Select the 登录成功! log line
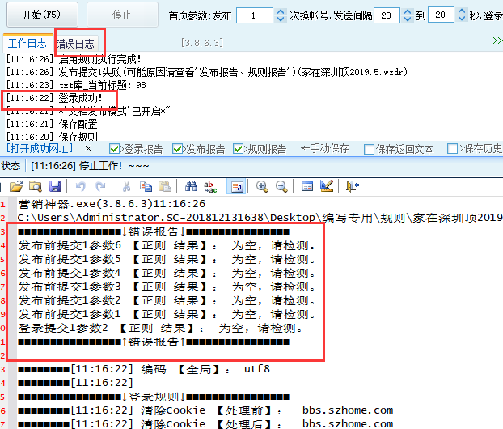503x429 pixels. [x=54, y=98]
